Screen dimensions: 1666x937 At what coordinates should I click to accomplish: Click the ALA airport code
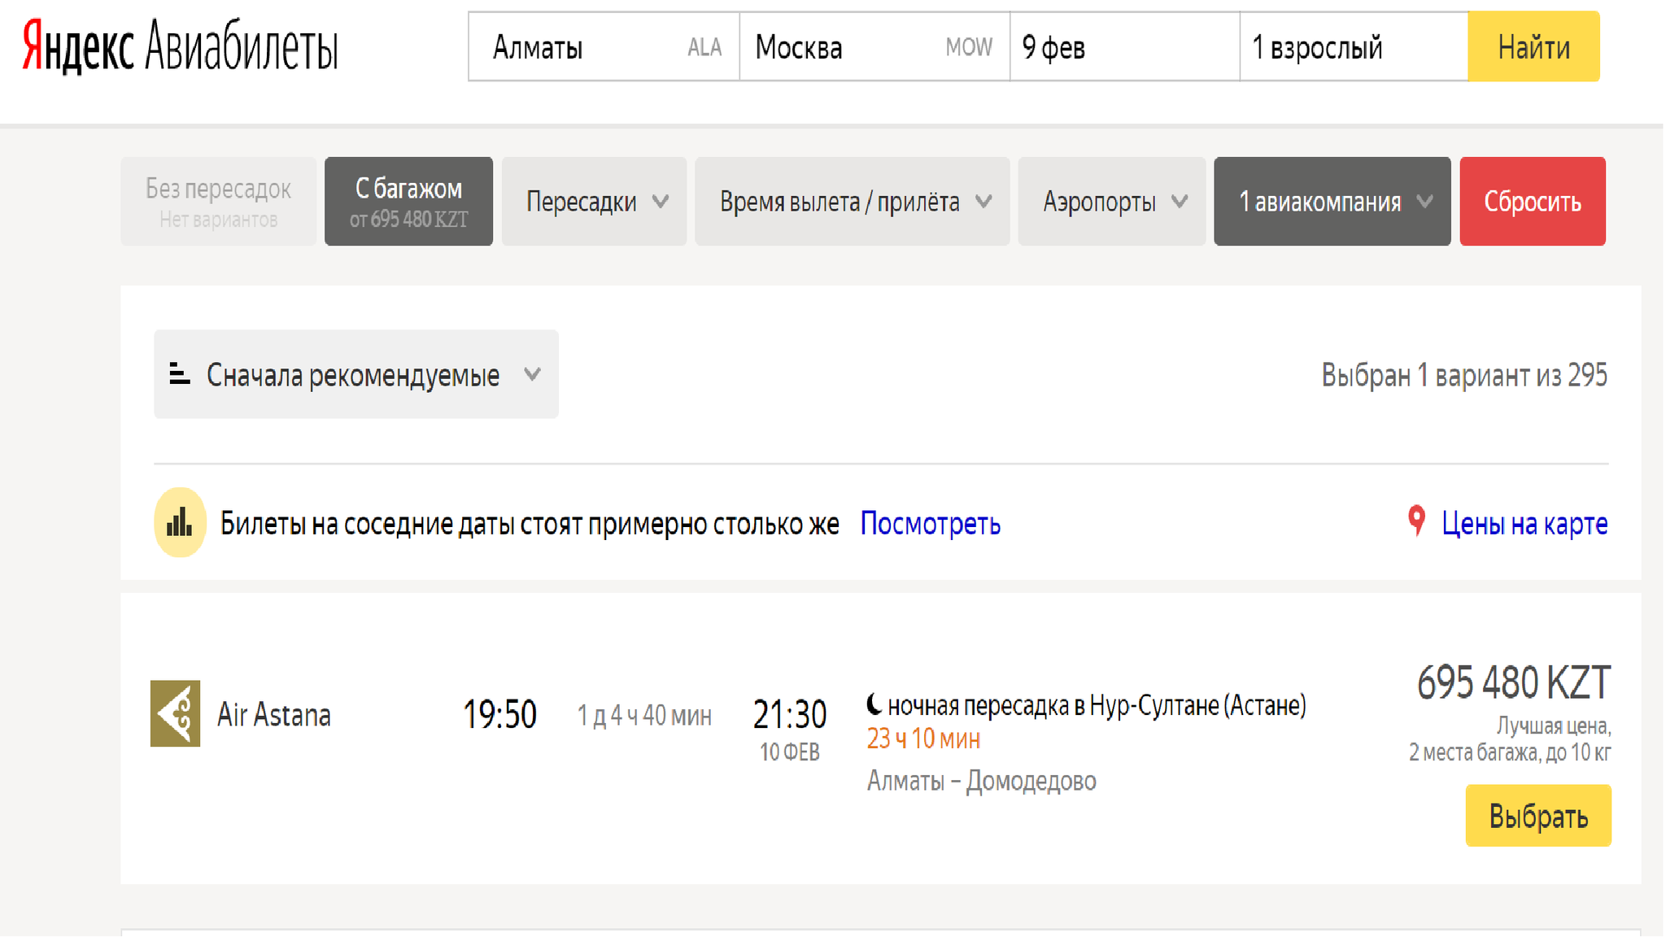tap(704, 48)
